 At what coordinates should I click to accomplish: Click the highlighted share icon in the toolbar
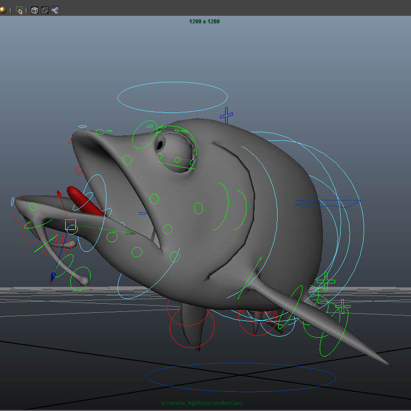[54, 10]
